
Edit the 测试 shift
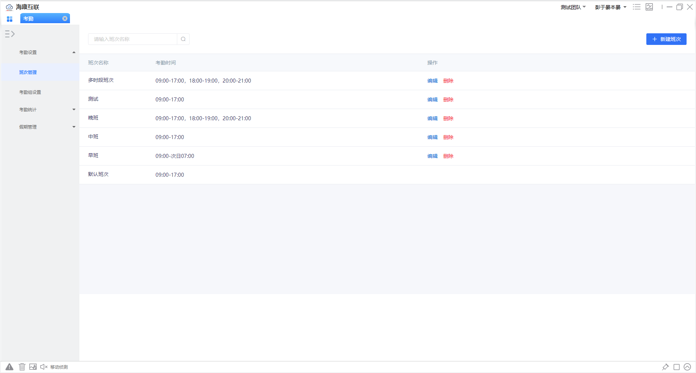tap(432, 100)
